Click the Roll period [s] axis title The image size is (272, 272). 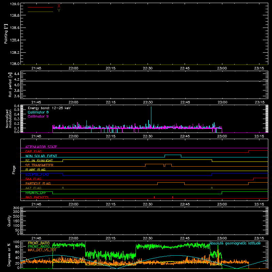click(x=10, y=85)
